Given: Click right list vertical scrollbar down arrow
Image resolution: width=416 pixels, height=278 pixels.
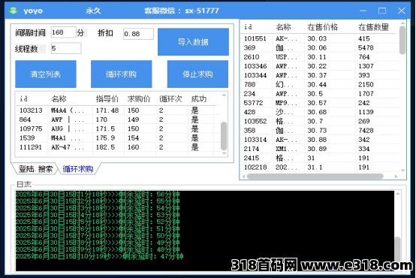Looking at the screenshot, I should 402,171.
